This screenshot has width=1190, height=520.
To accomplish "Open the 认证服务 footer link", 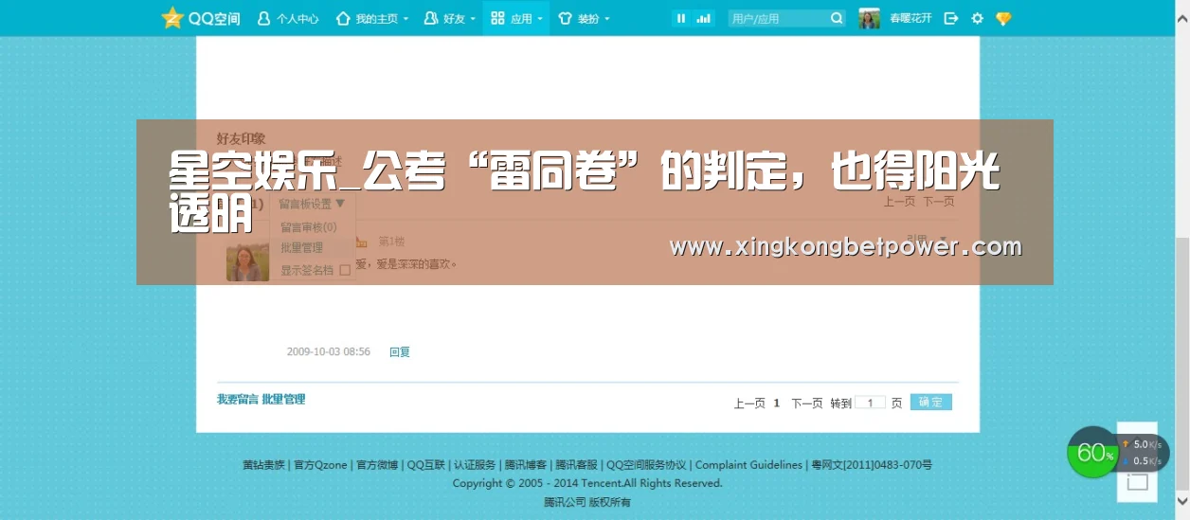I will click(x=475, y=465).
